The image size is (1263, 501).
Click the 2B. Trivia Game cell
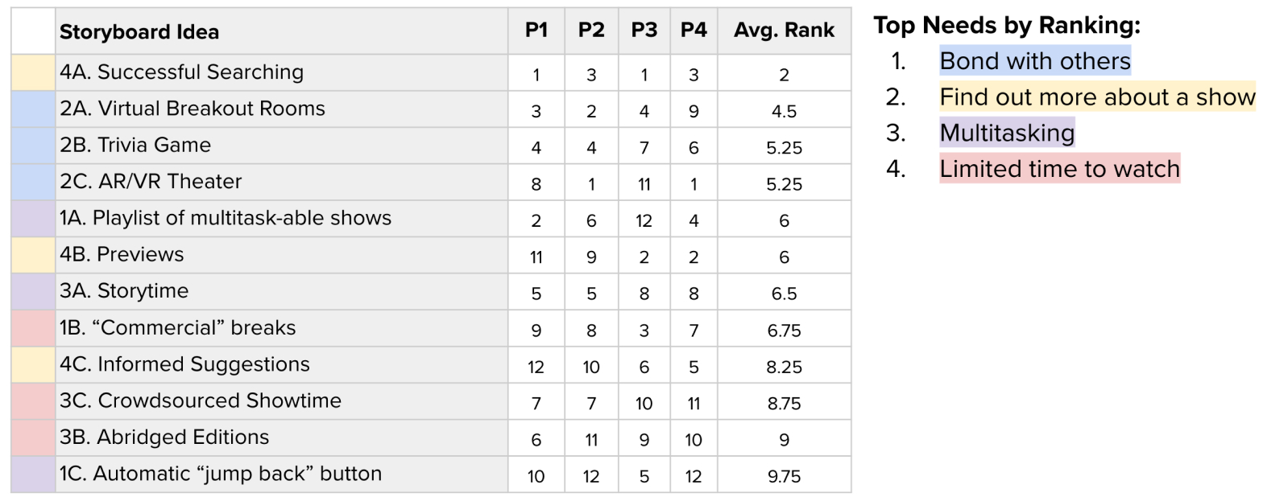coord(282,146)
